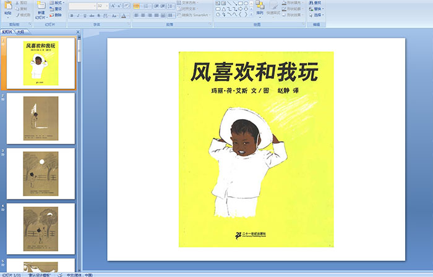
Task: Open the Font name combo box
Action: [82, 6]
